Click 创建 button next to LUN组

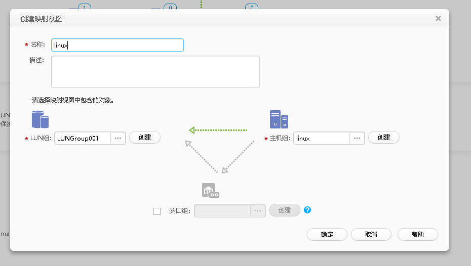145,138
